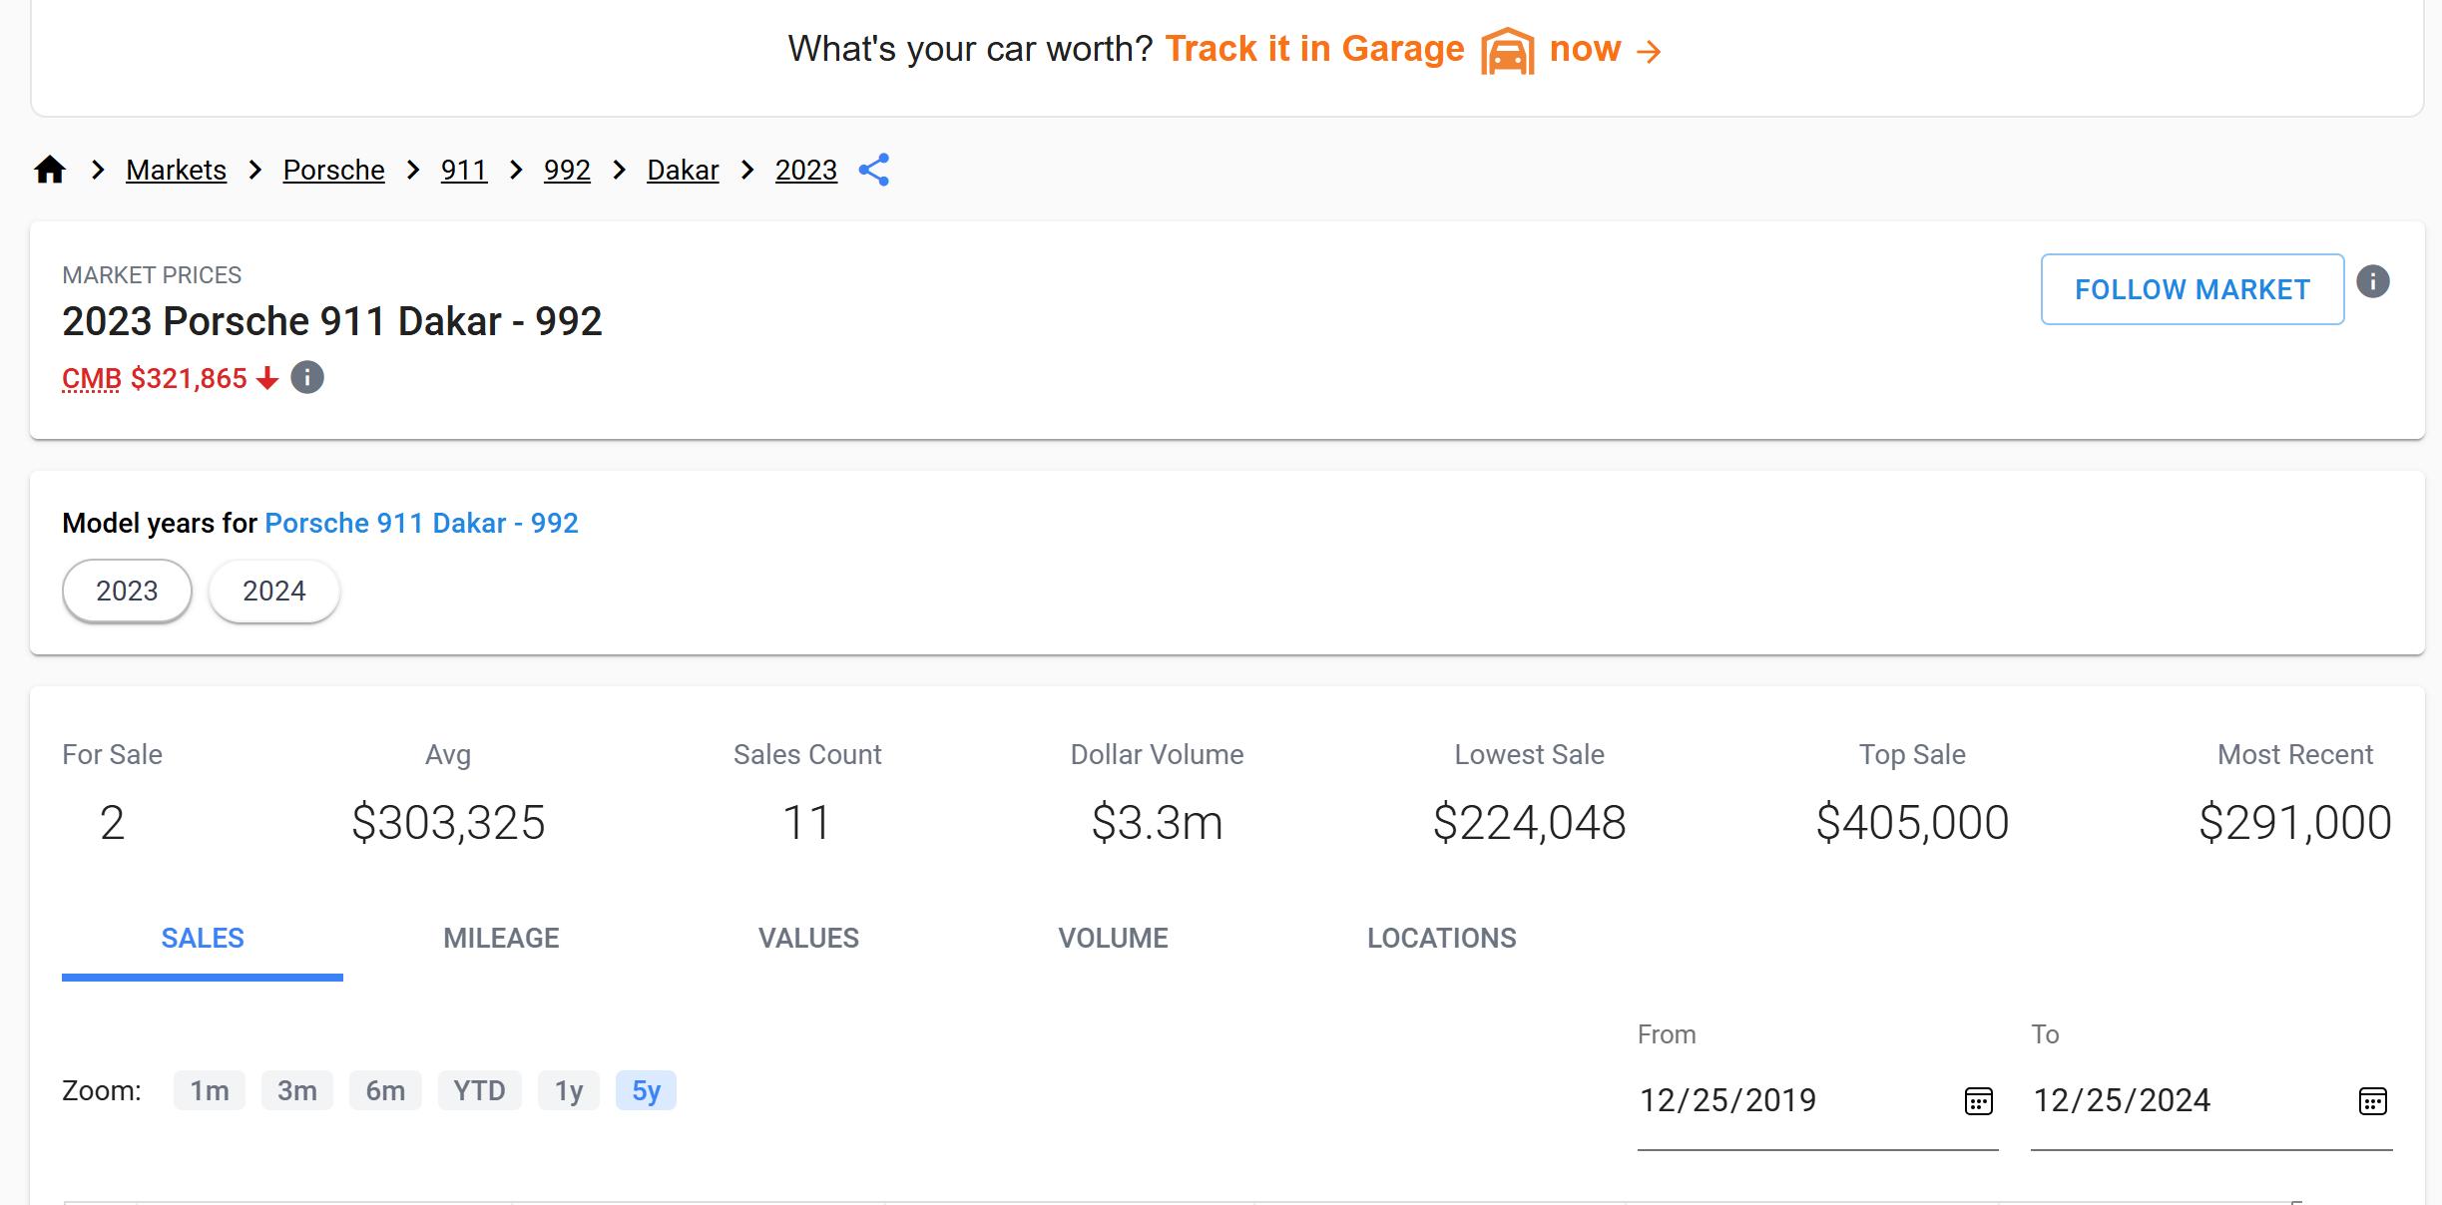Image resolution: width=2442 pixels, height=1205 pixels.
Task: Click Track it in Garage link
Action: tap(1313, 49)
